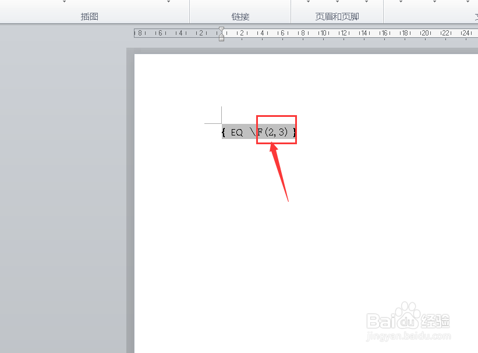Click the 链接 group label
The width and height of the screenshot is (478, 353).
tap(240, 16)
